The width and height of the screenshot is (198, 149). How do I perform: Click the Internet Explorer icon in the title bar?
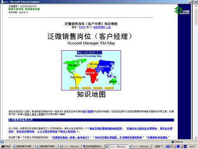coord(2,2)
